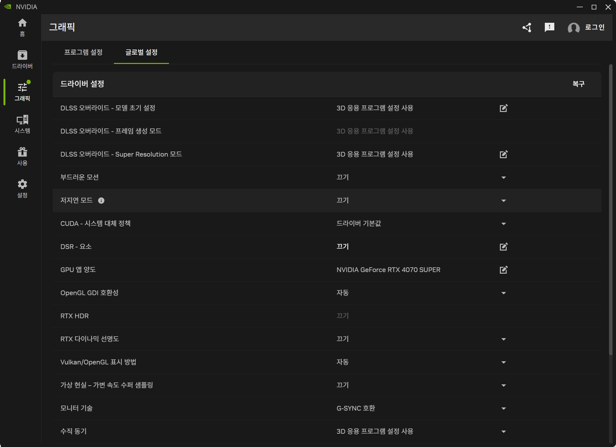Screen dimensions: 616x447
Task: Edit the GPU 앱 양도 setting
Action: 504,270
